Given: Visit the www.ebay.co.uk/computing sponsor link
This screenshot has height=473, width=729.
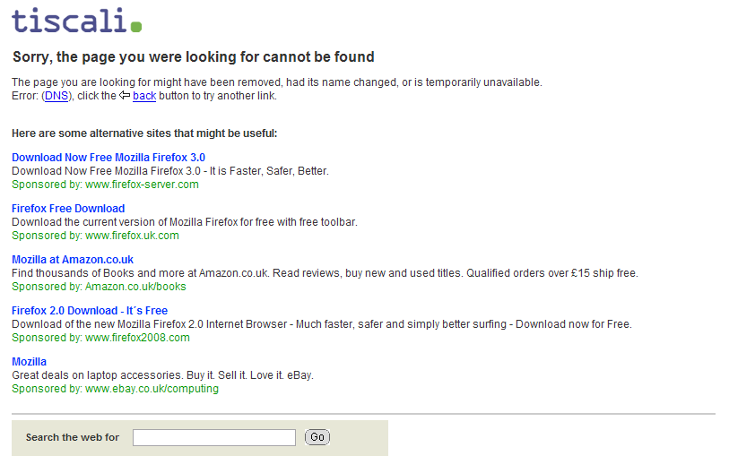Looking at the screenshot, I should [x=152, y=389].
